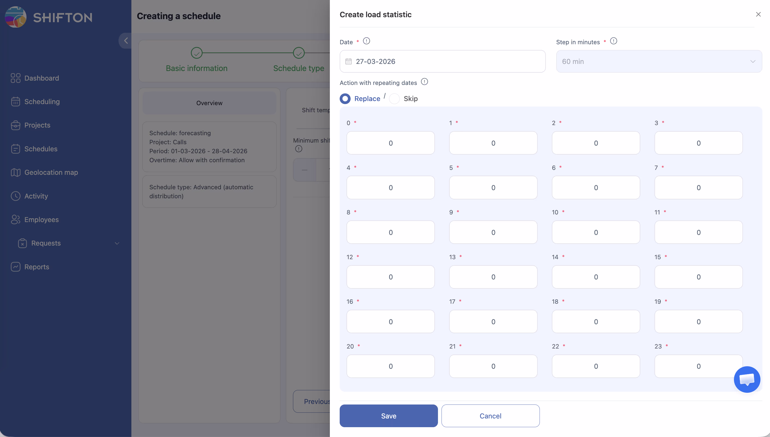Close the Create load statistic panel
The height and width of the screenshot is (437, 770).
tap(758, 14)
